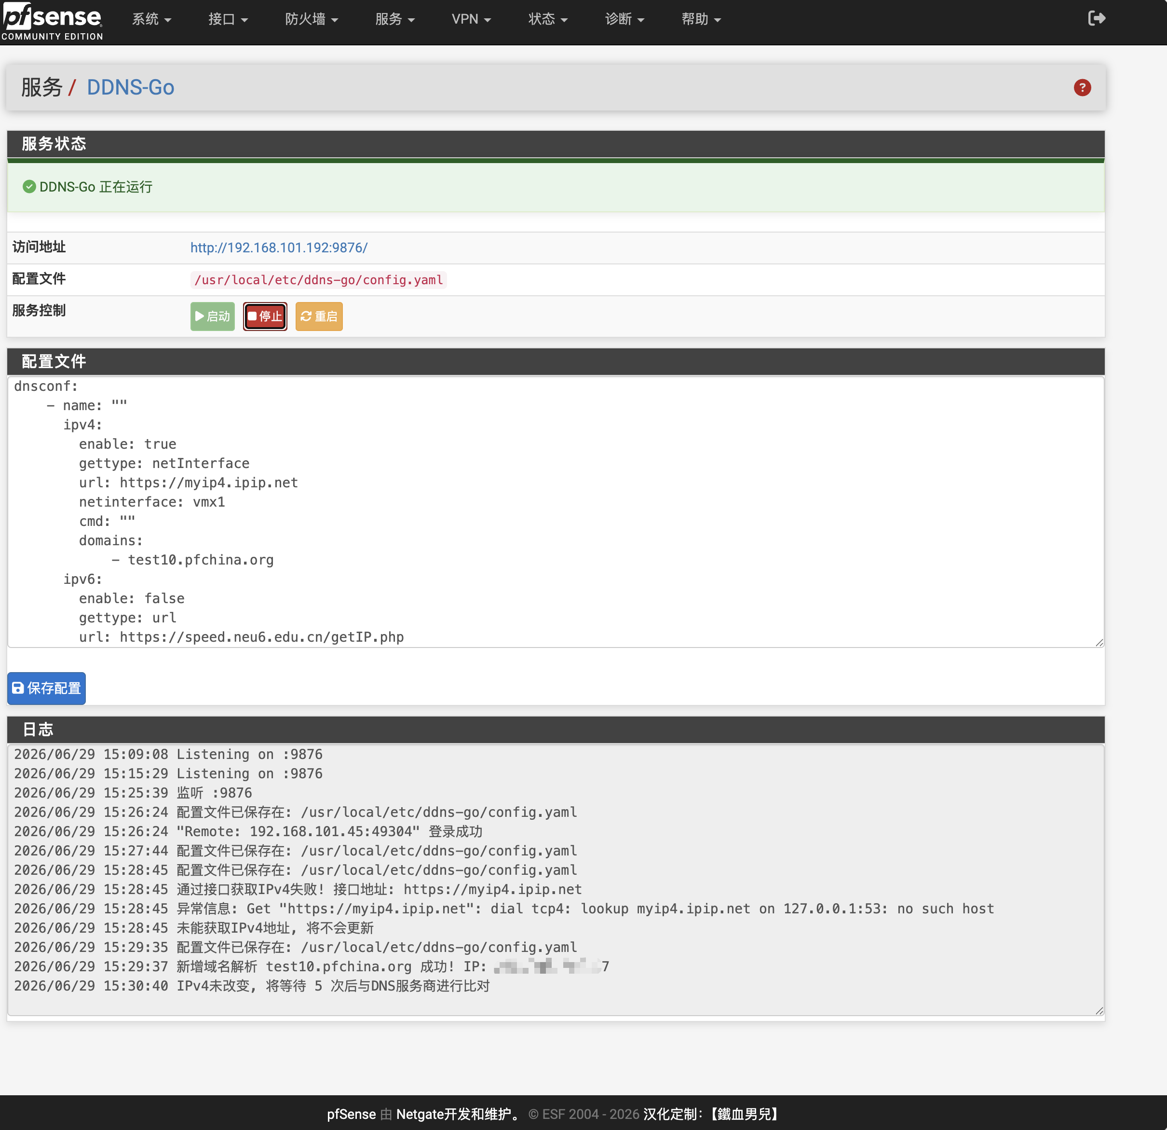The height and width of the screenshot is (1130, 1167).
Task: Click the logout icon
Action: (1096, 18)
